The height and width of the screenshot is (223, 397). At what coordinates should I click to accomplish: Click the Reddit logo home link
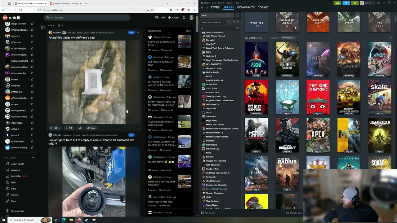pos(11,18)
